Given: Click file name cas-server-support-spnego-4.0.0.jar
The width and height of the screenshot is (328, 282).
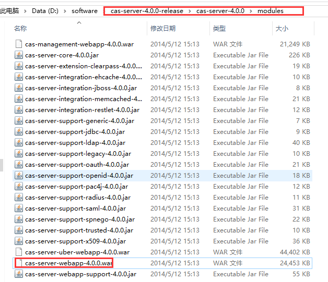Looking at the screenshot, I should point(80,219).
